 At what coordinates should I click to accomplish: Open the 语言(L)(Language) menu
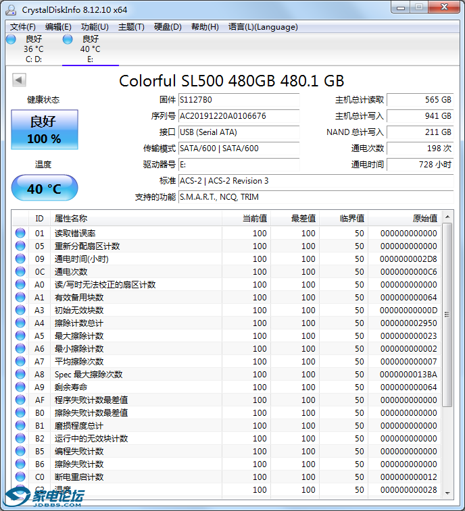click(x=263, y=27)
